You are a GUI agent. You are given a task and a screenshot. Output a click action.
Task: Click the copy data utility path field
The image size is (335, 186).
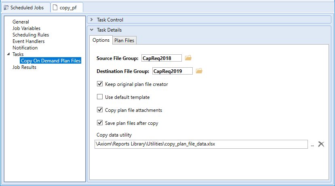coord(201,144)
